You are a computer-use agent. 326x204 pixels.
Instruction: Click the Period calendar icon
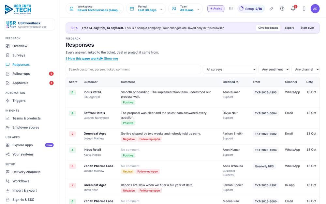(132, 9)
